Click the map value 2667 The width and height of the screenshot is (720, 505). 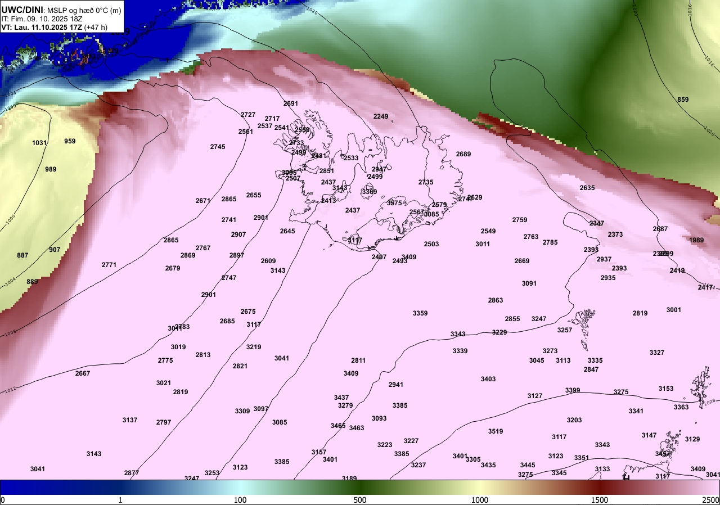83,373
